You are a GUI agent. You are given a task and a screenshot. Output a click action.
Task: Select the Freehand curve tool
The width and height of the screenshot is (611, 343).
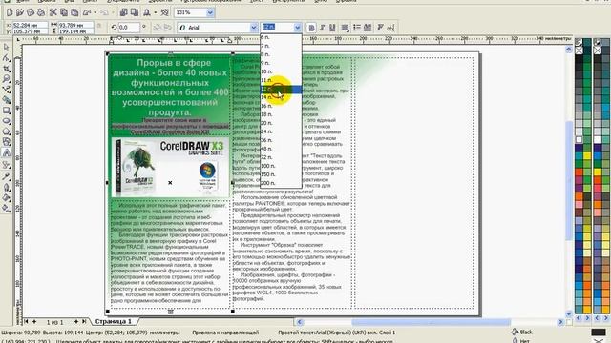point(7,90)
